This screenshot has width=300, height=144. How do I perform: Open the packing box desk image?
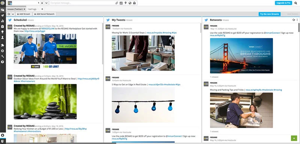tap(143, 53)
